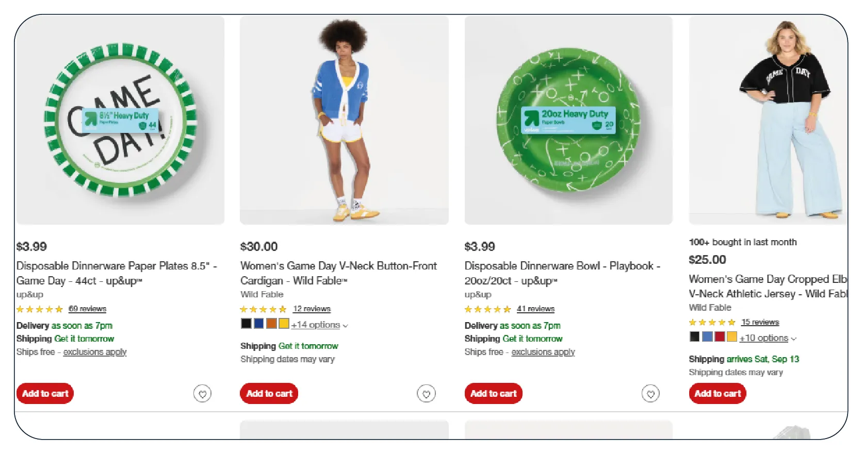Add the Cropped Athletic Jersey to cart

pyautogui.click(x=717, y=394)
